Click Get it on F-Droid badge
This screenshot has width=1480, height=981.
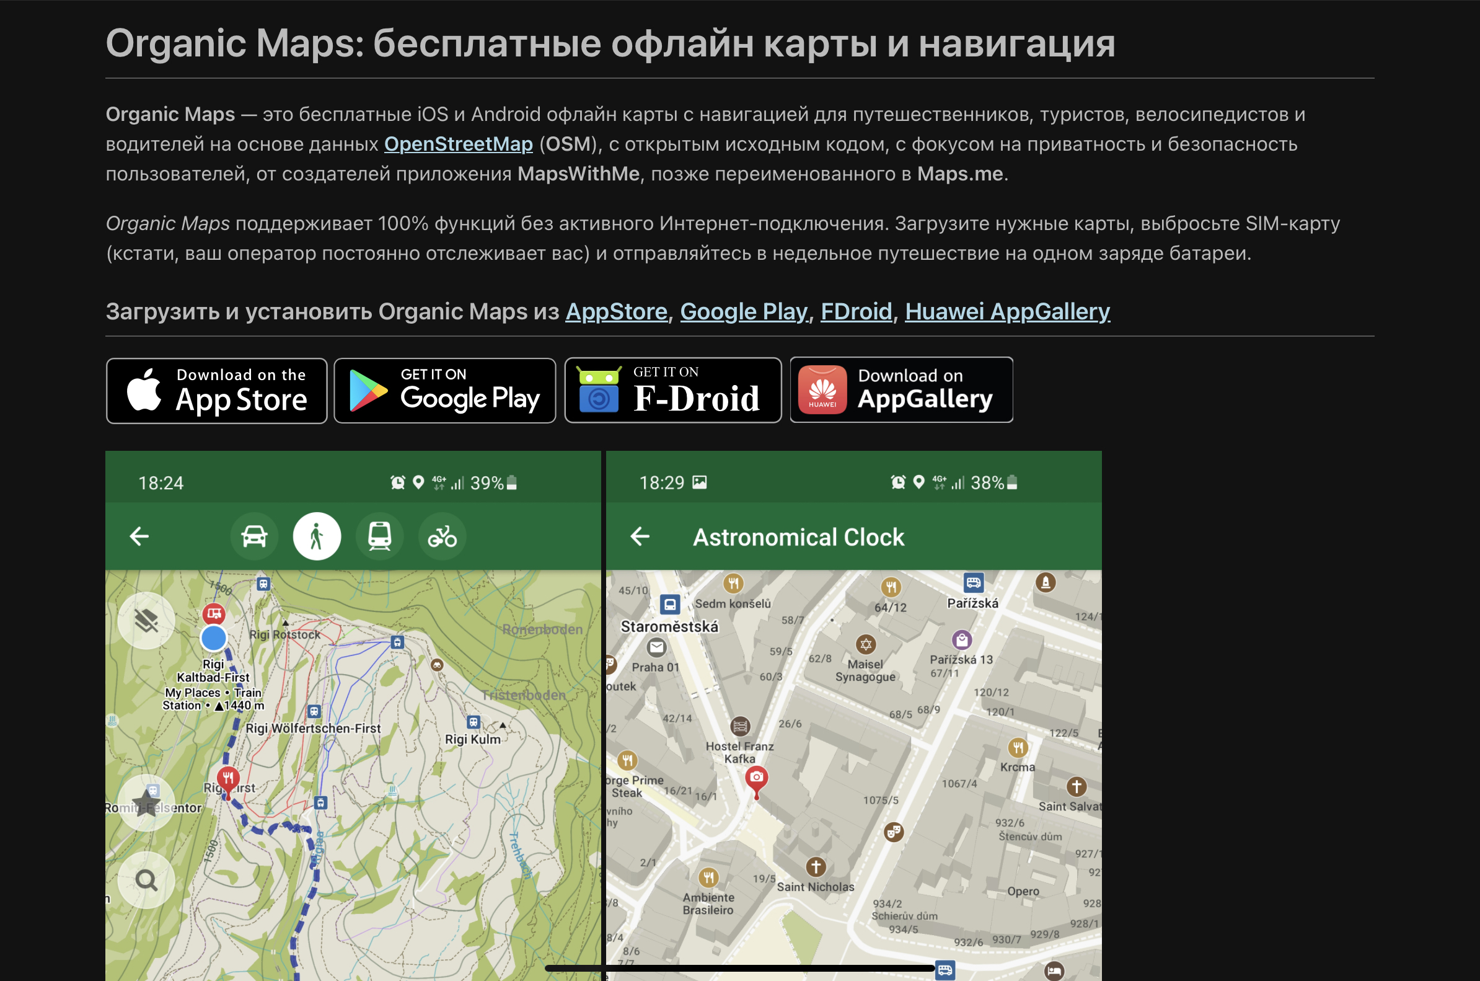(673, 391)
